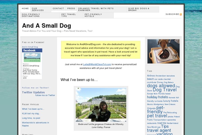Viewport: 202px width, 135px height.
Task: Go to the Contact page
Action: (58, 8)
